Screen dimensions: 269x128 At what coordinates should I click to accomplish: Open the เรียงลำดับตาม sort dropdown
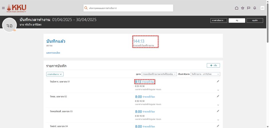click(x=205, y=74)
